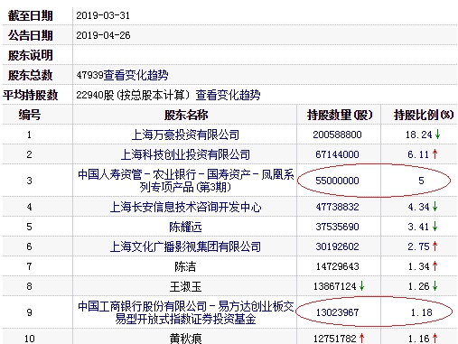This screenshot has height=344, width=458.
Task: Open 查看变化趋势 link beside 股东总数 47939
Action: coord(136,75)
